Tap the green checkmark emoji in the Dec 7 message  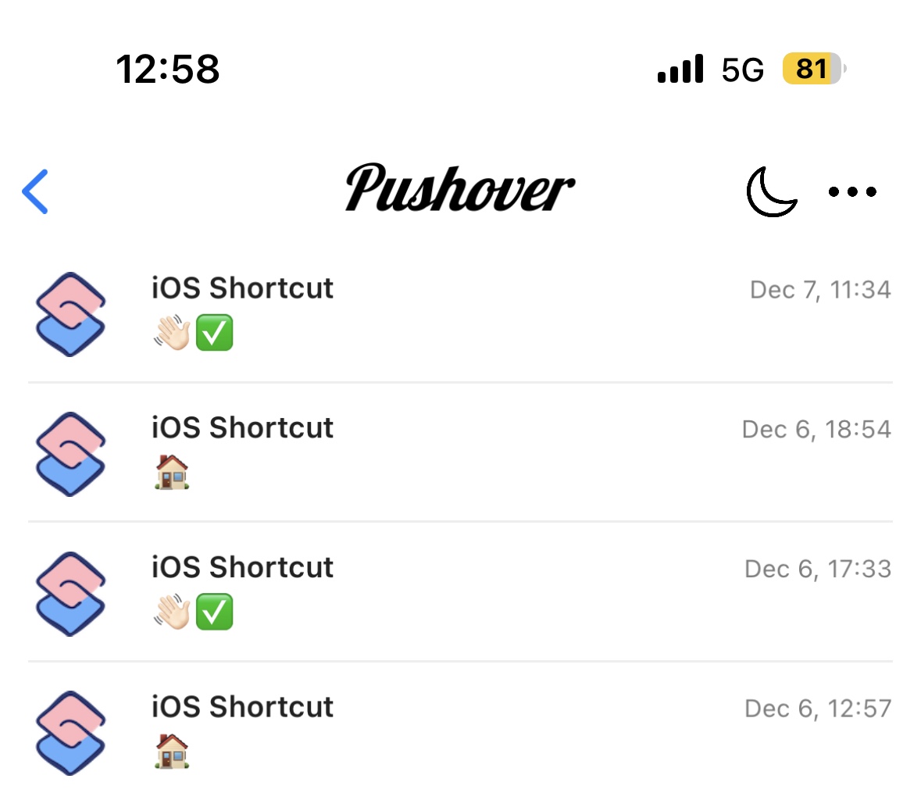click(214, 333)
